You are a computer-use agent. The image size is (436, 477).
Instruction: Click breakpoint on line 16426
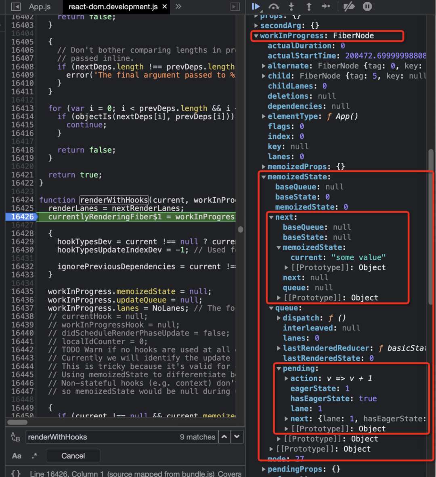click(x=21, y=217)
